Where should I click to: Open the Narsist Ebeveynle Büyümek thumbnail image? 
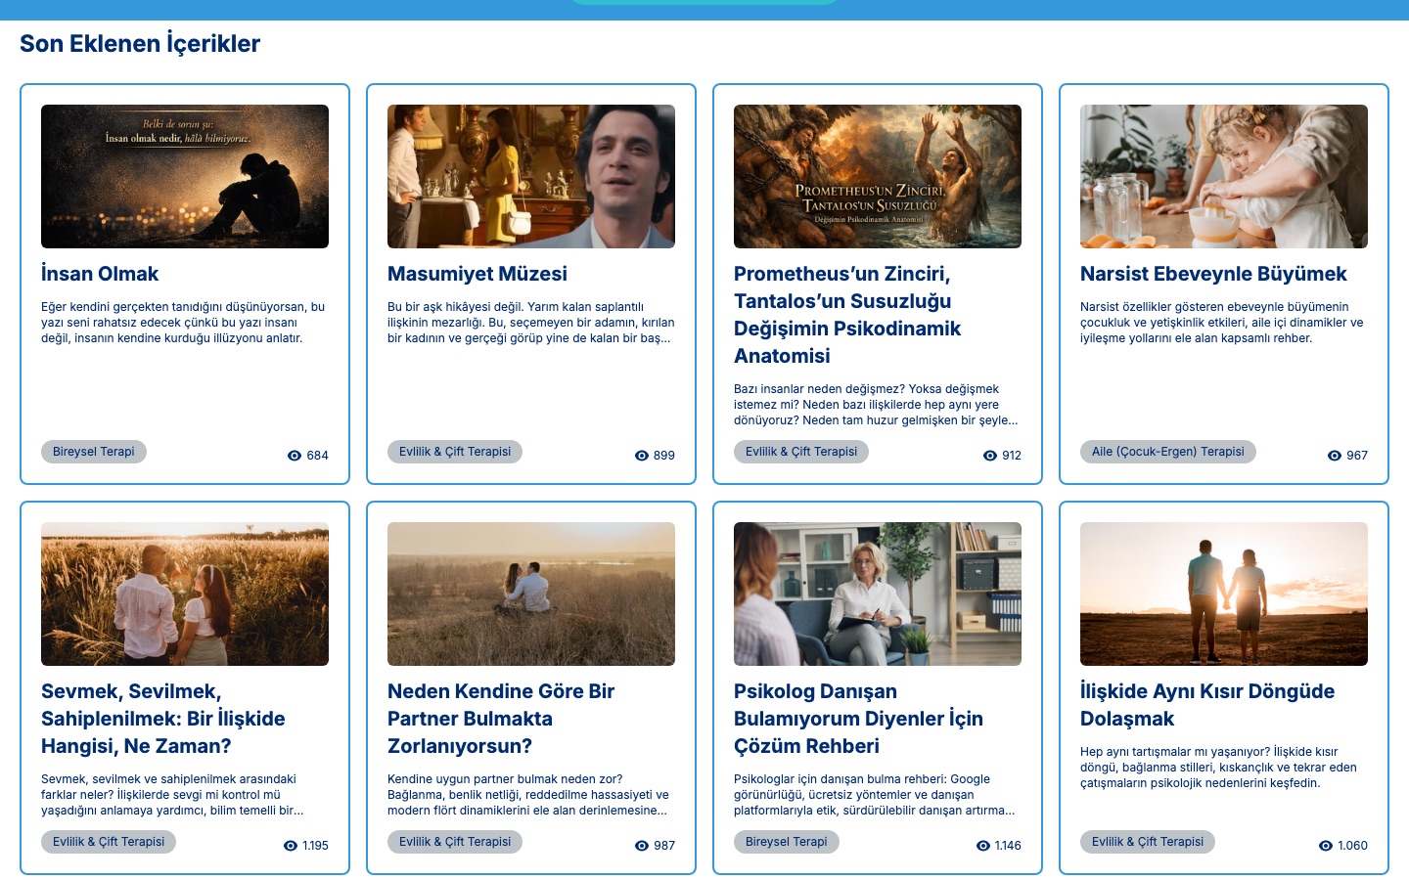(x=1224, y=176)
